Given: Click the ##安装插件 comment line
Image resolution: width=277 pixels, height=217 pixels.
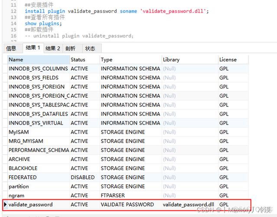Looking at the screenshot, I should [39, 5].
